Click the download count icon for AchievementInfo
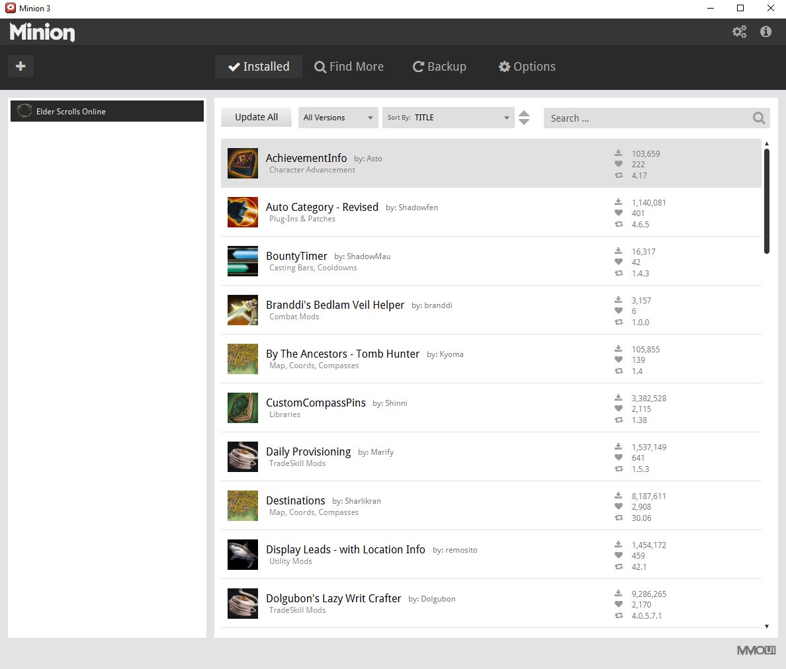The height and width of the screenshot is (669, 786). coord(619,153)
